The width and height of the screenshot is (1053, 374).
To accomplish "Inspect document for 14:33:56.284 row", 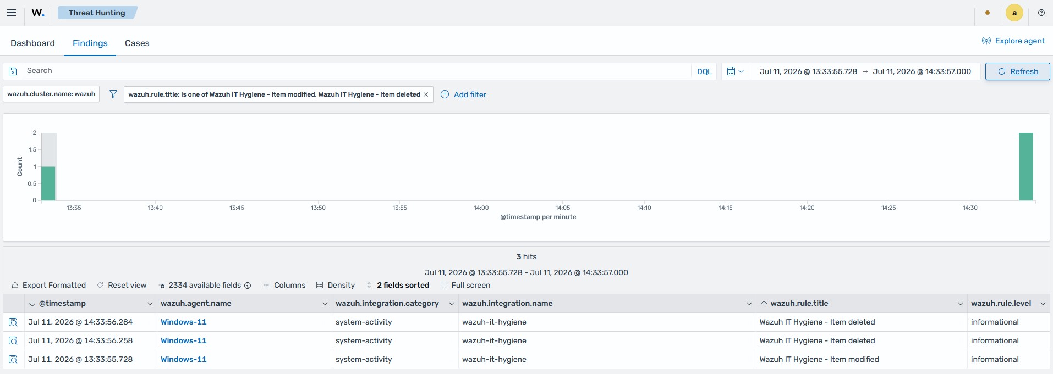I will click(x=13, y=322).
